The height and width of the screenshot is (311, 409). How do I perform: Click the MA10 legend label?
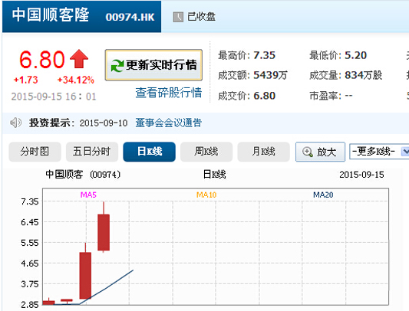click(x=206, y=195)
